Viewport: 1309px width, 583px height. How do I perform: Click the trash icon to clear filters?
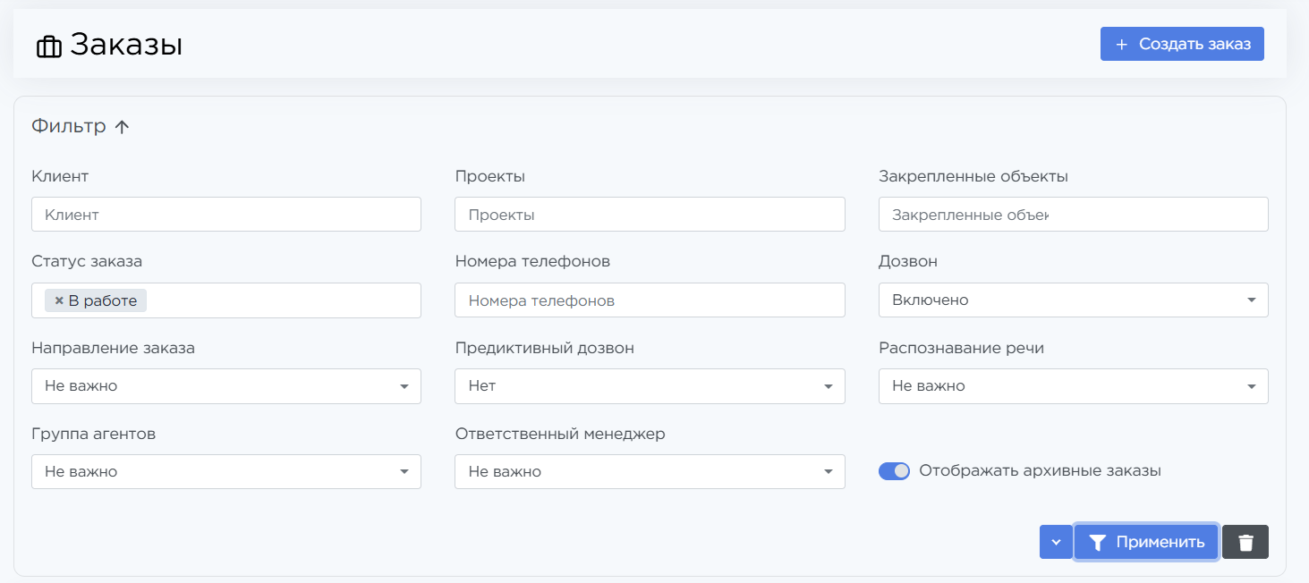tap(1245, 542)
